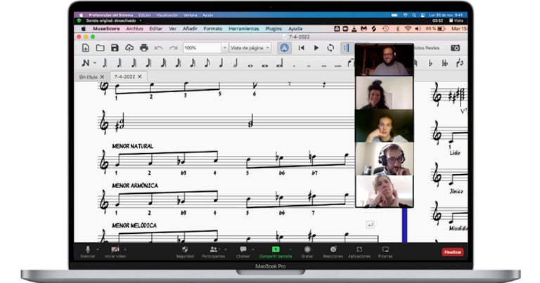
Task: Select the longa note duration
Action: [x=280, y=63]
